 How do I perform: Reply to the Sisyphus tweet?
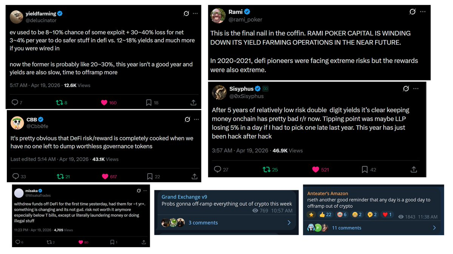point(217,169)
